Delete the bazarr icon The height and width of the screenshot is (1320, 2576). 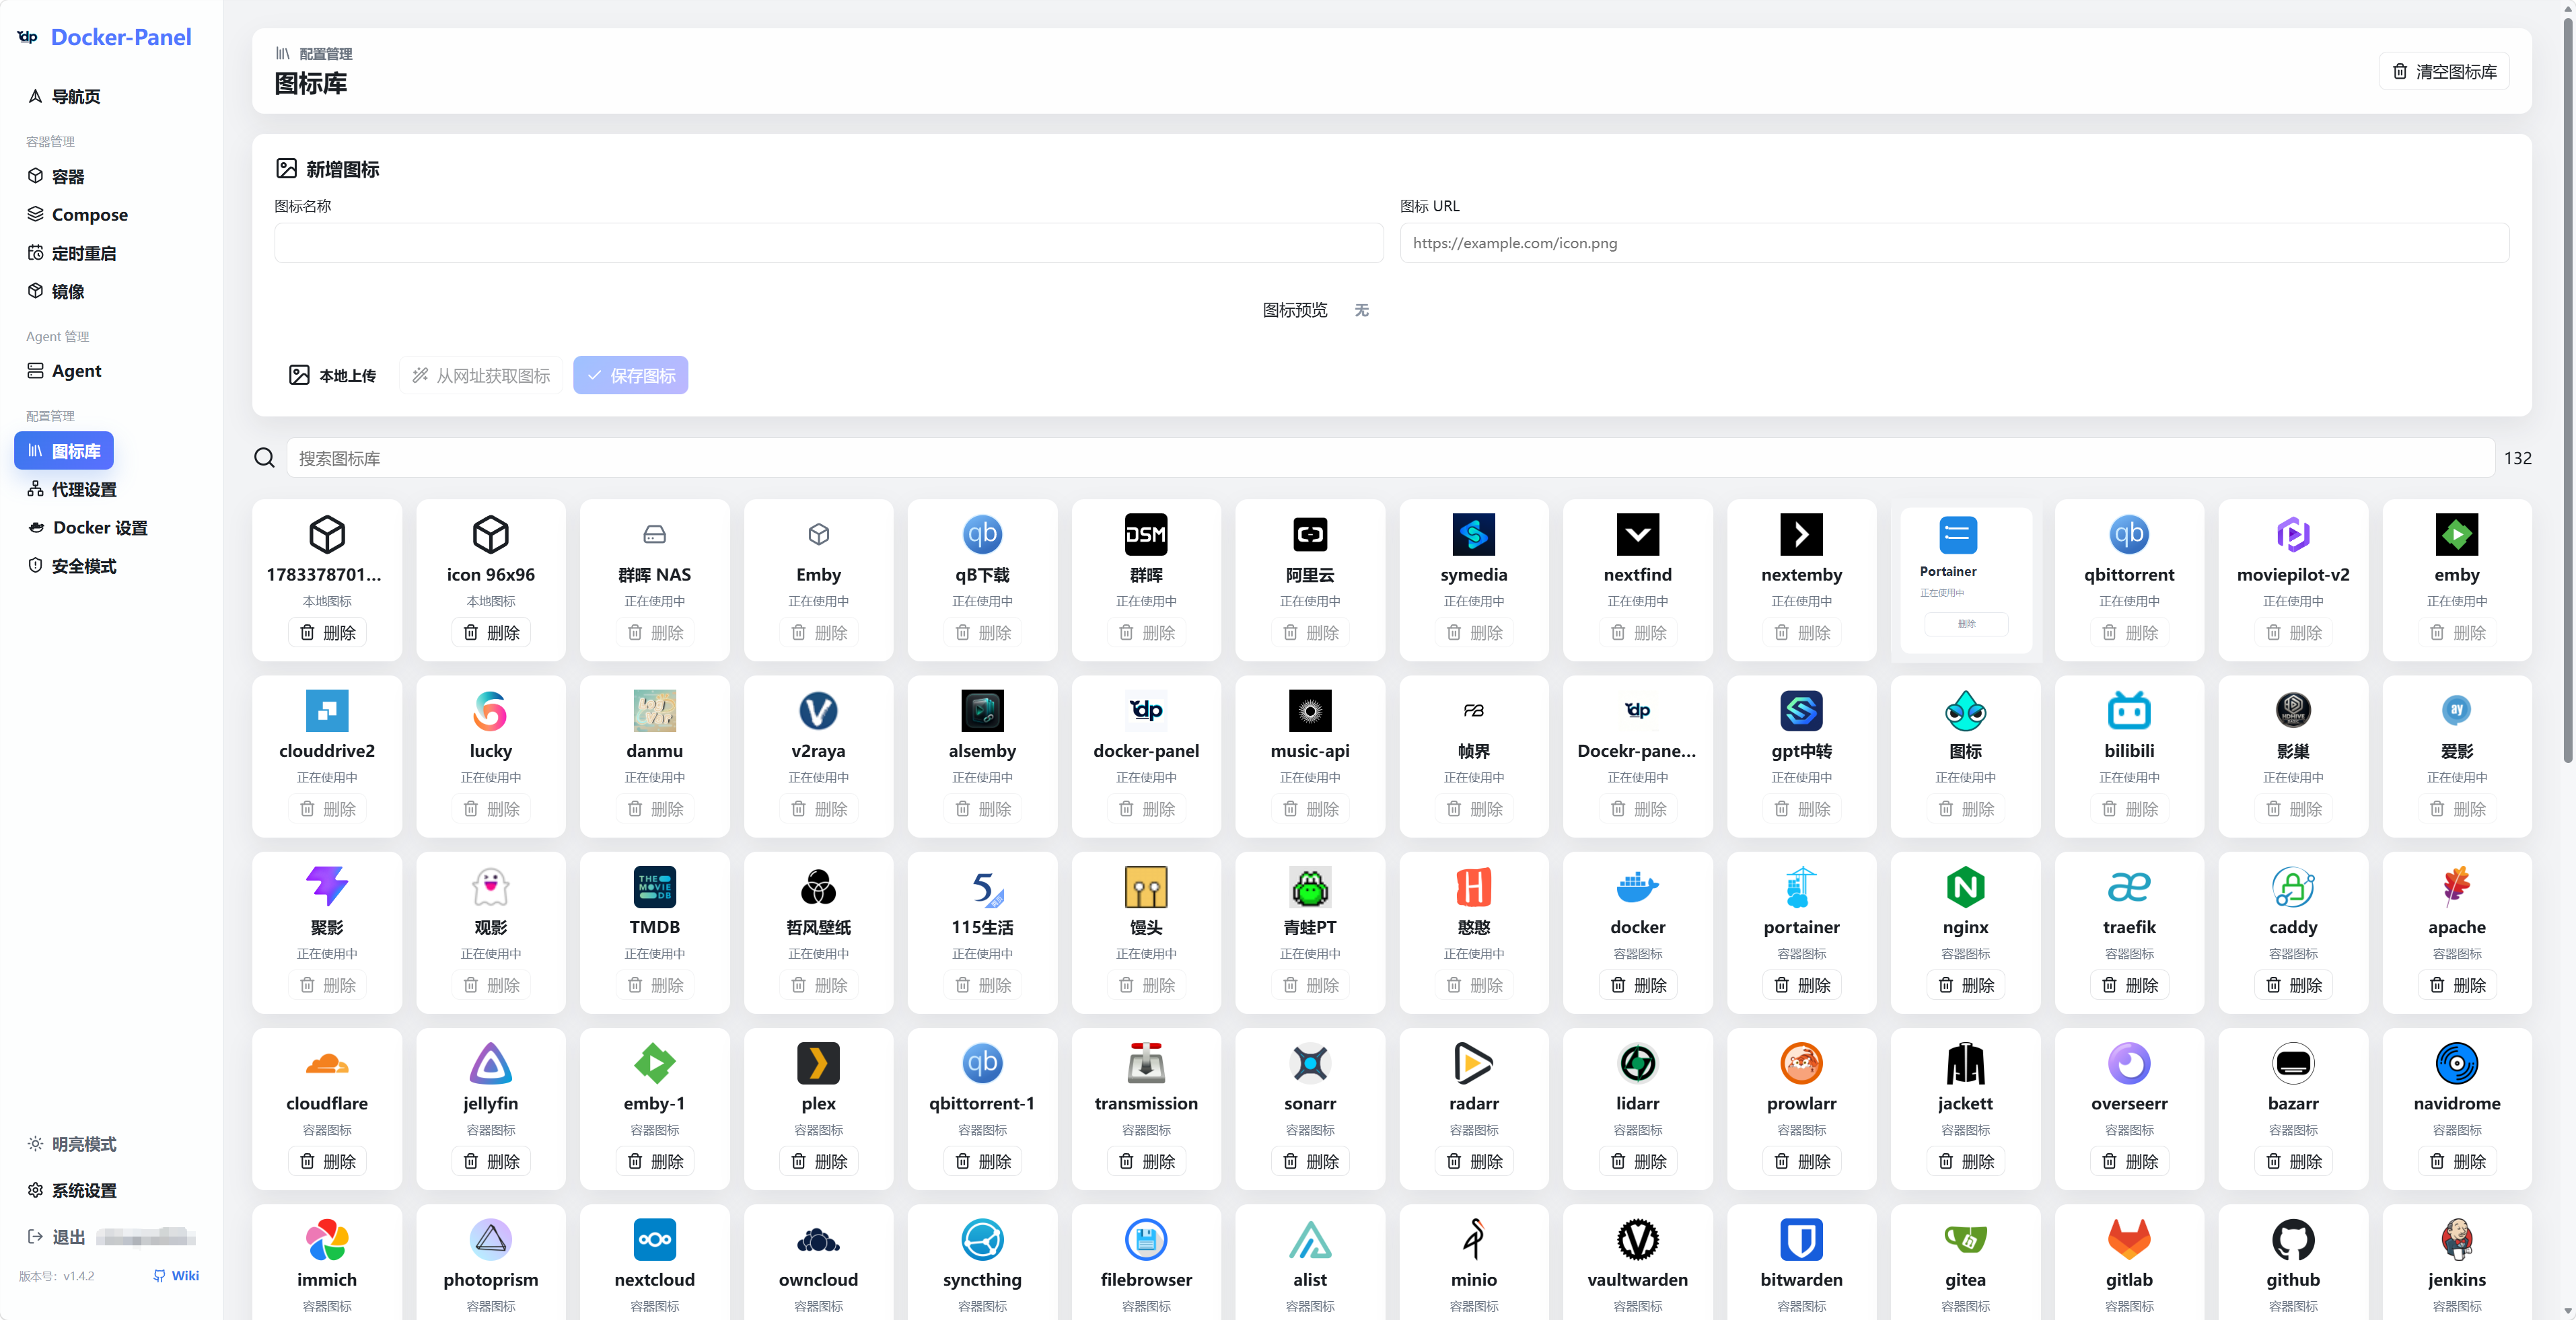[x=2293, y=1161]
